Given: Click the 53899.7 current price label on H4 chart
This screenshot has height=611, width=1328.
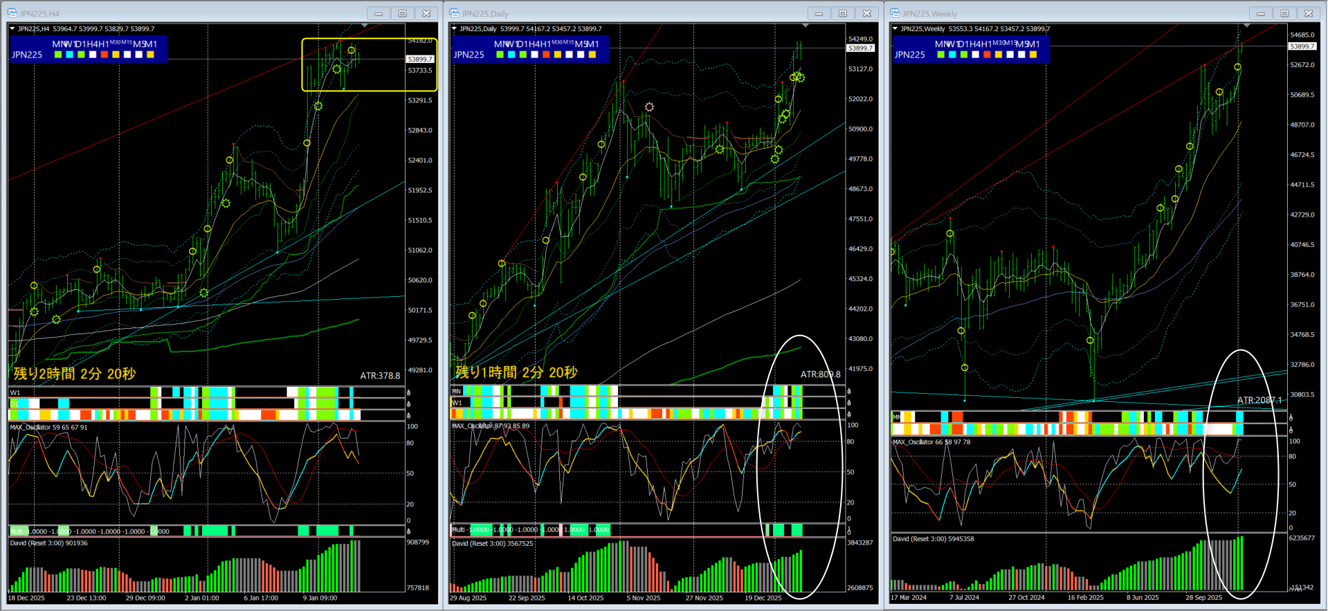Looking at the screenshot, I should coord(420,60).
